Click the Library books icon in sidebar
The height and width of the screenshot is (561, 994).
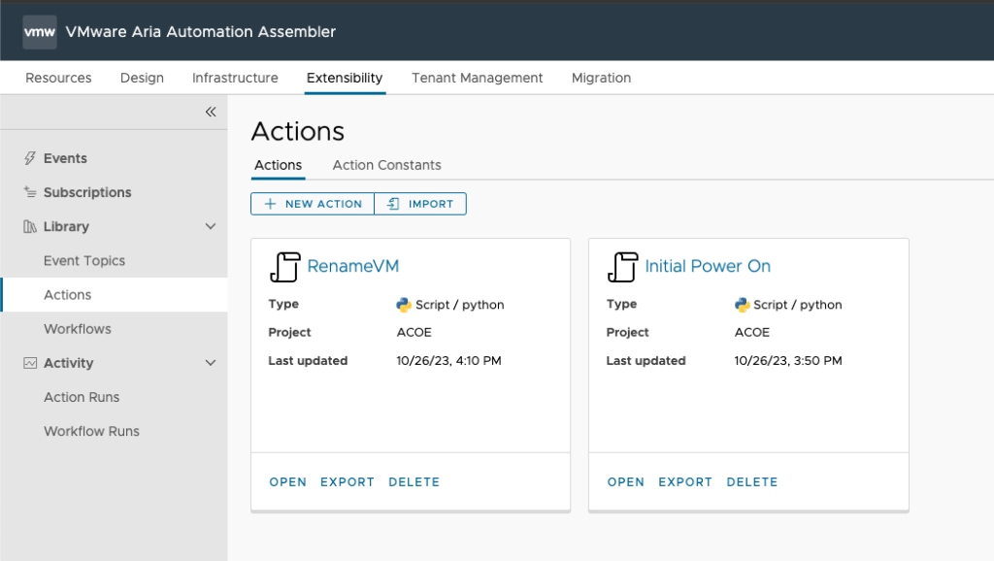point(29,226)
